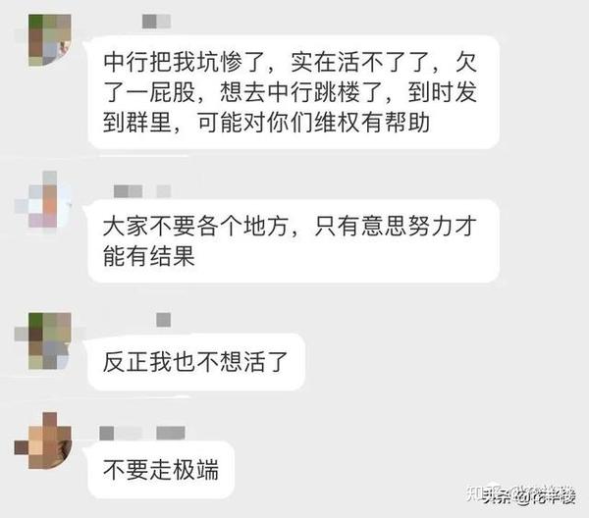589x518 pixels.
Task: Select the "不要走极端" message bubble
Action: pos(161,470)
